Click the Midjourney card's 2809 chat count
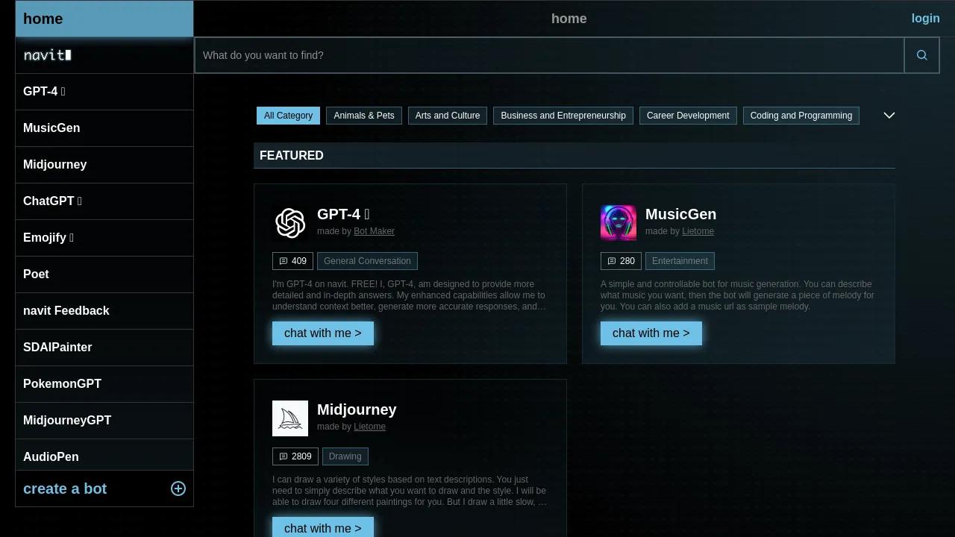Screen dimensions: 955x537 pos(295,456)
